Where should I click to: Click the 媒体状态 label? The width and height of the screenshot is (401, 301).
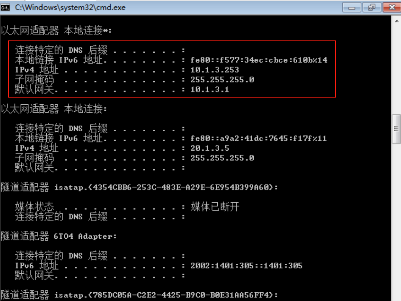click(34, 207)
